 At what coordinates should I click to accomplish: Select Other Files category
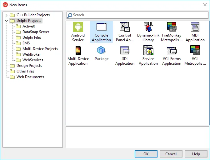tap(25, 71)
